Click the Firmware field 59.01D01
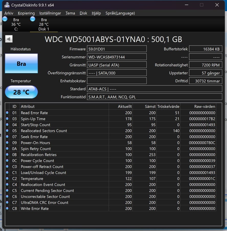The width and height of the screenshot is (227, 231). 117,49
